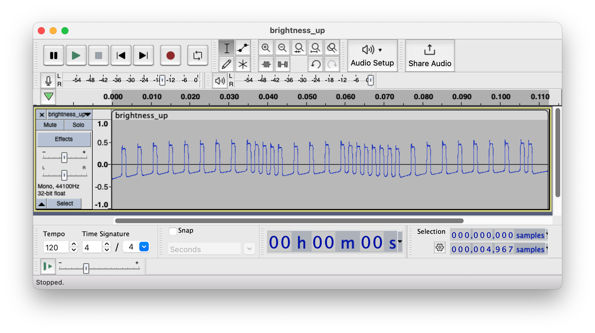Viewport: 595px width, 333px height.
Task: Skip to end of project
Action: coord(143,56)
